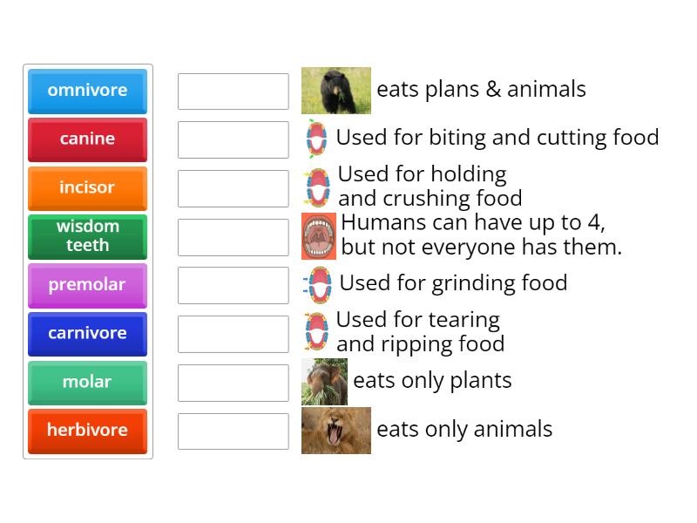Click the tooth diagram beside "biting and cutting food"
The image size is (697, 523).
click(316, 139)
